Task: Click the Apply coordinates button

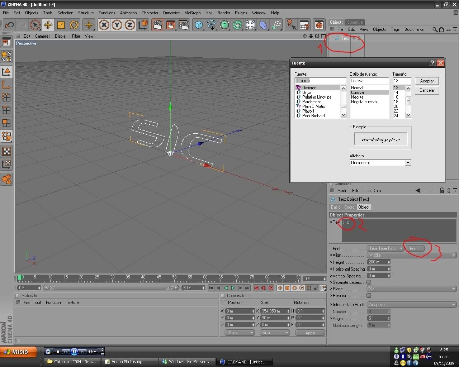Action: [x=310, y=333]
